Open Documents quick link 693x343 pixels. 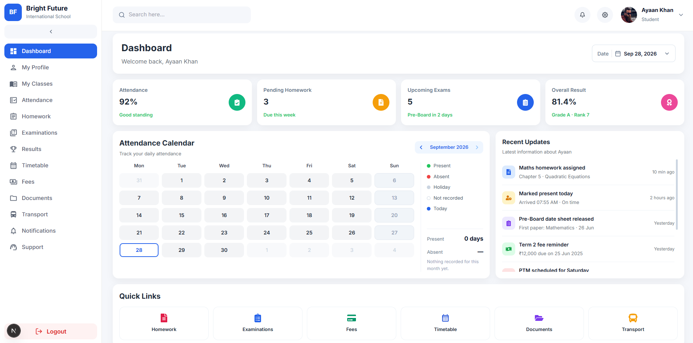coord(539,323)
